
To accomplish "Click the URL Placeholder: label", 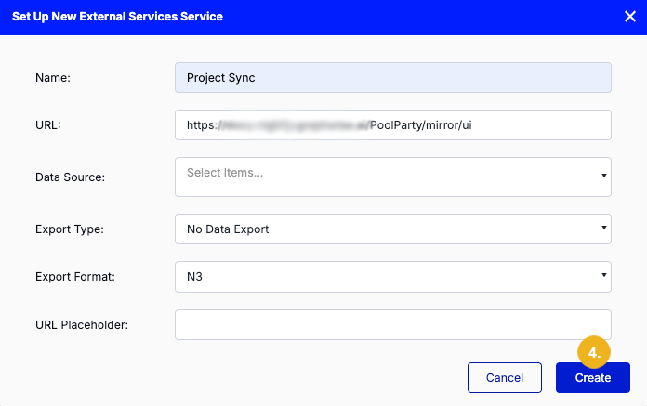I will tap(82, 325).
